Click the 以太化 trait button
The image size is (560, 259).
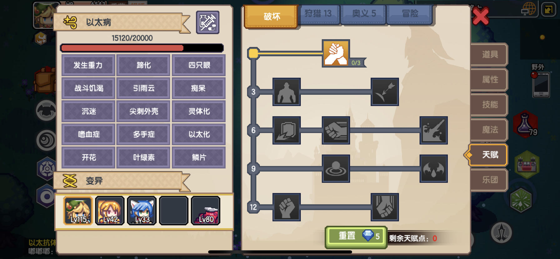[199, 134]
